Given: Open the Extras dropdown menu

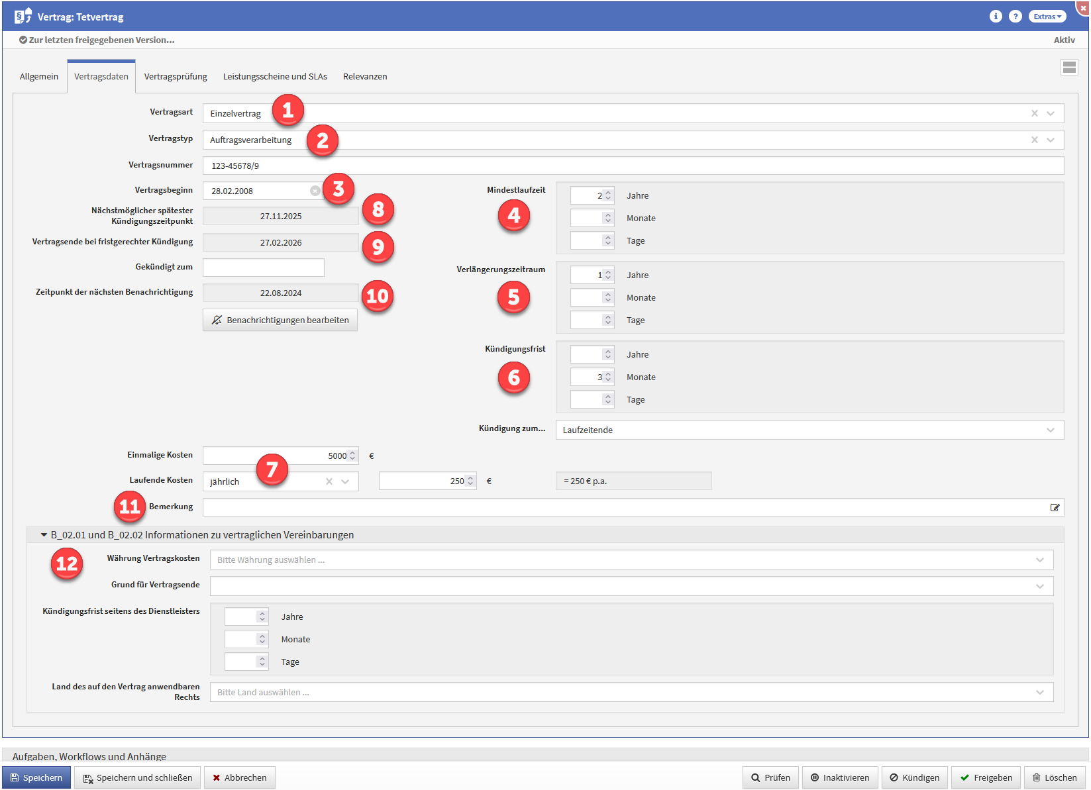Looking at the screenshot, I should 1047,17.
